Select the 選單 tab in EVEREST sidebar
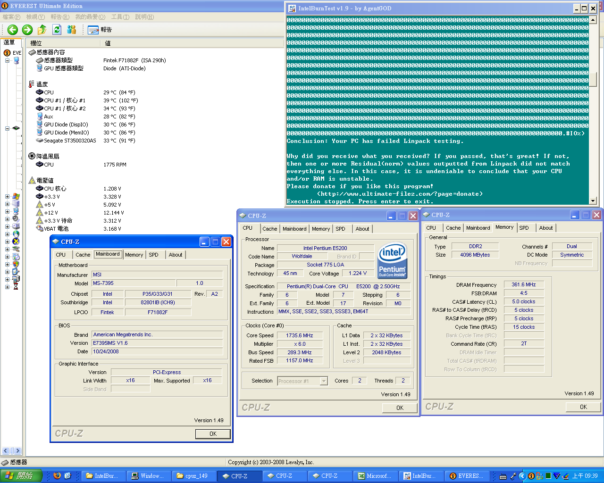Screen dimensions: 604x483 9,42
